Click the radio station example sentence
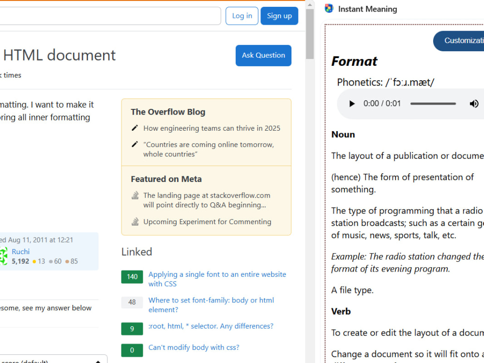This screenshot has height=363, width=484. tap(408, 263)
